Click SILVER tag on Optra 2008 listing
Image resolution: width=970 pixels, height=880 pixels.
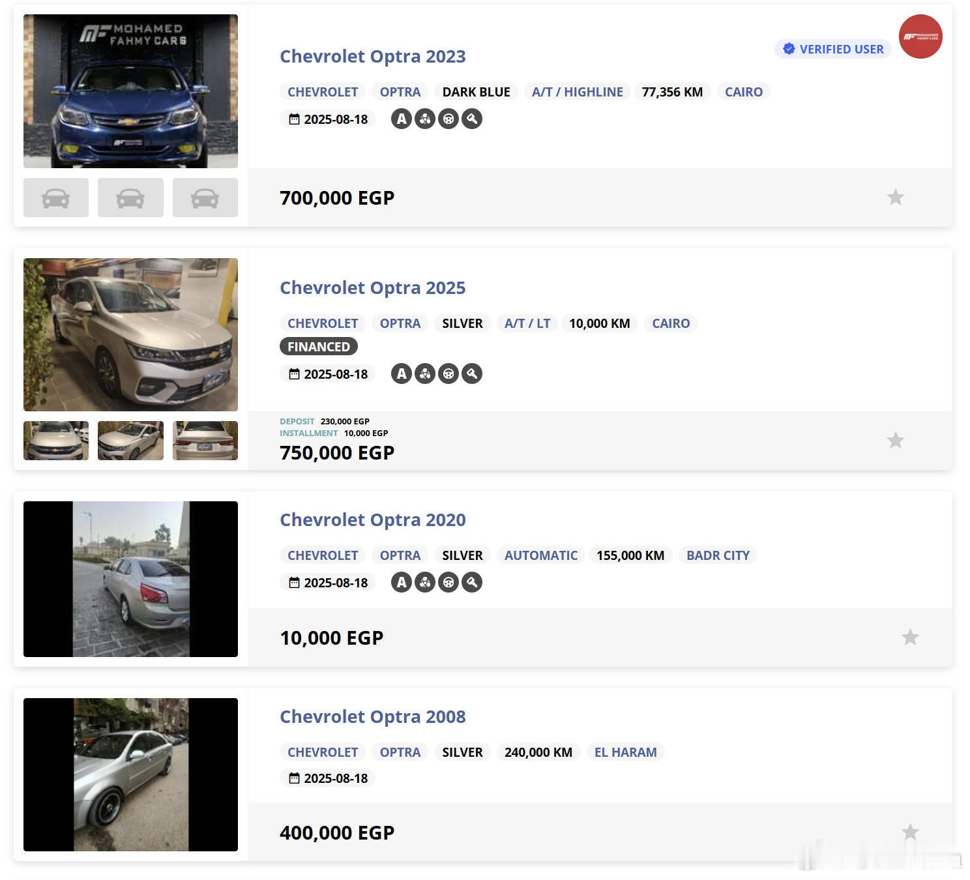coord(463,752)
